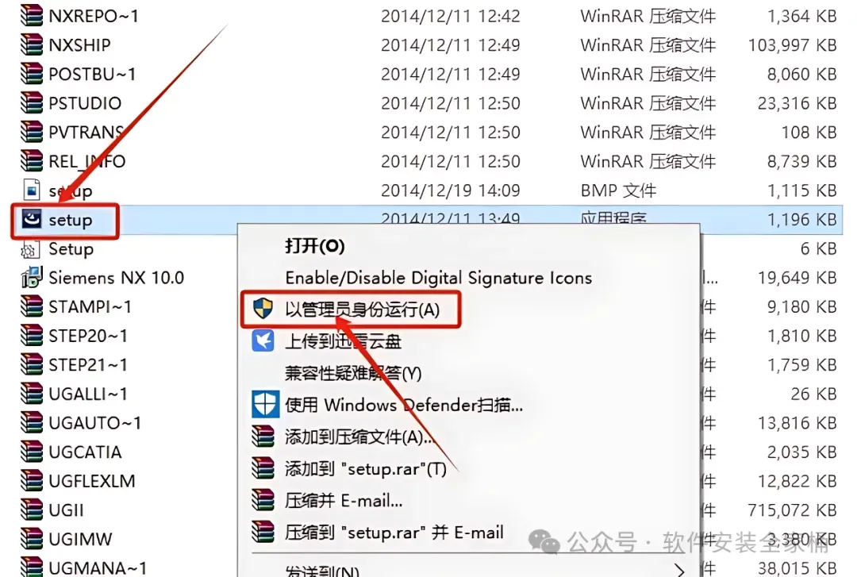Image resolution: width=857 pixels, height=577 pixels.
Task: Click the Siemens NX 10.0 installer icon
Action: click(x=32, y=277)
